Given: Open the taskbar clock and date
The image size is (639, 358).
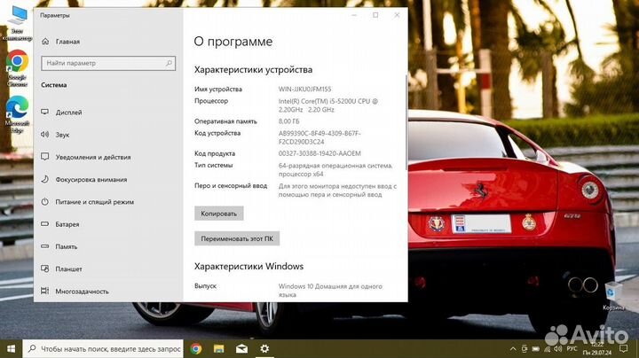Looking at the screenshot, I should pyautogui.click(x=597, y=348).
